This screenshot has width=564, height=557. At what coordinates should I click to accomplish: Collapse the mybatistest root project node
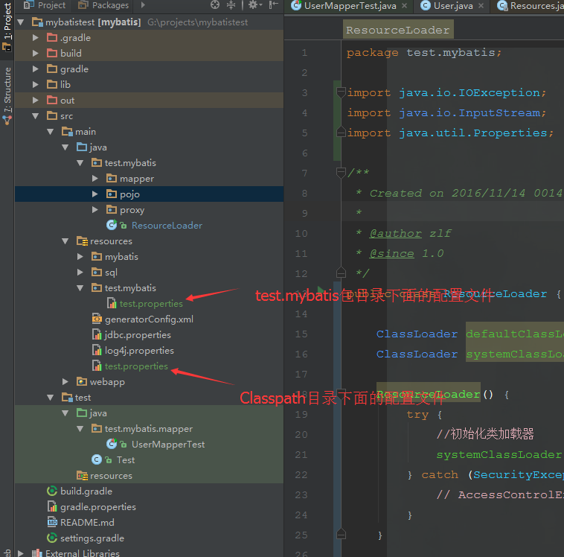[x=21, y=22]
